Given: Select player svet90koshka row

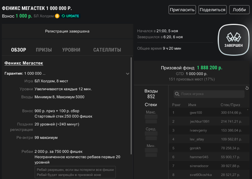Looking at the screenshot, I should tap(200, 175).
